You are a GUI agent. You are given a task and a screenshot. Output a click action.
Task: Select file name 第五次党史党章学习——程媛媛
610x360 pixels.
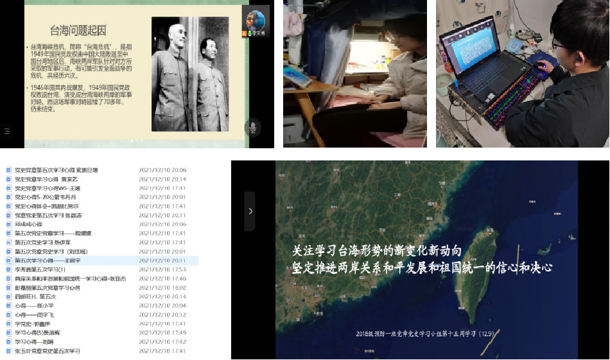point(53,233)
